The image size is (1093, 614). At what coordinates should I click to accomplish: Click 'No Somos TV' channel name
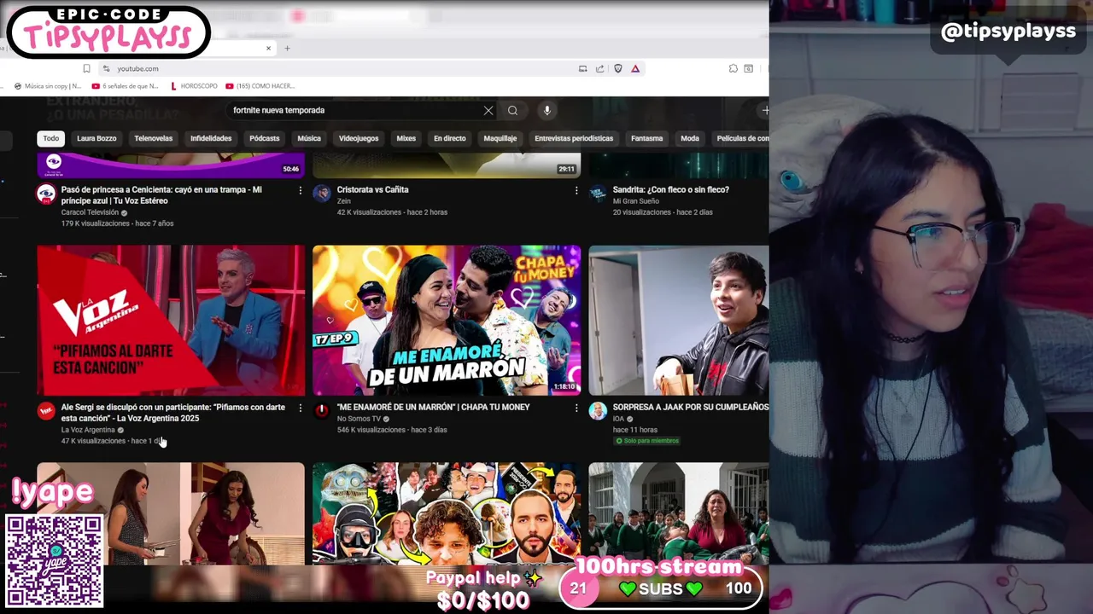pyautogui.click(x=359, y=419)
